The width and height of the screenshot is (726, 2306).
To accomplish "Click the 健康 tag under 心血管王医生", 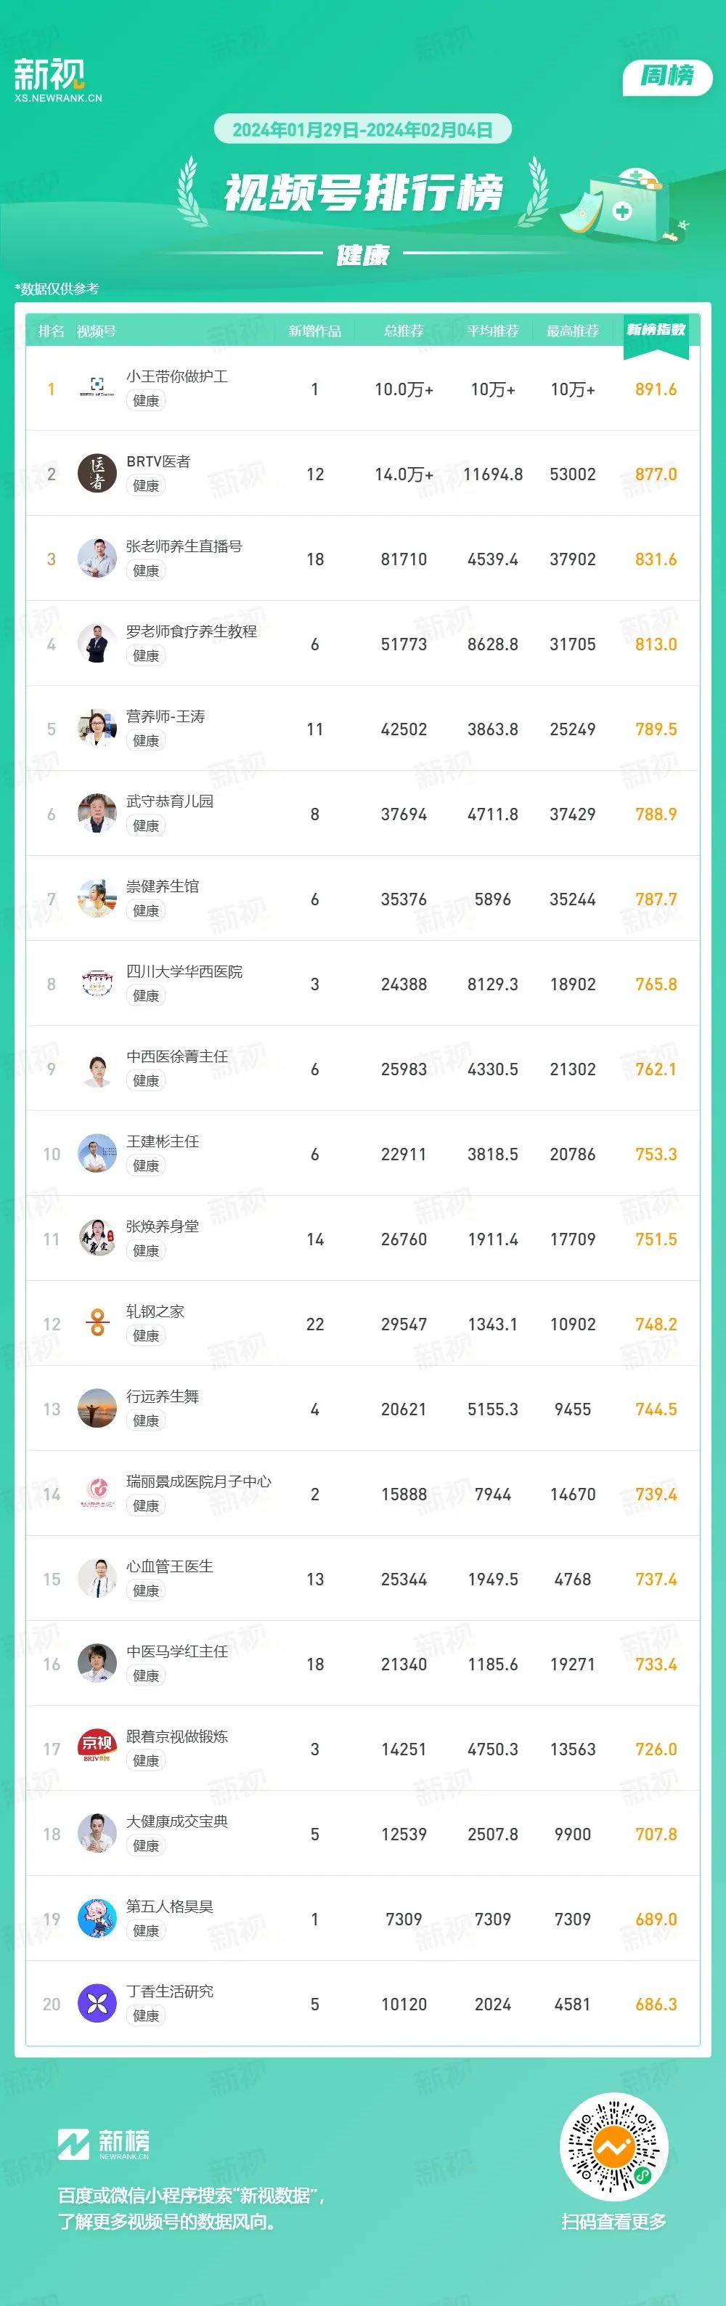I will (146, 1591).
